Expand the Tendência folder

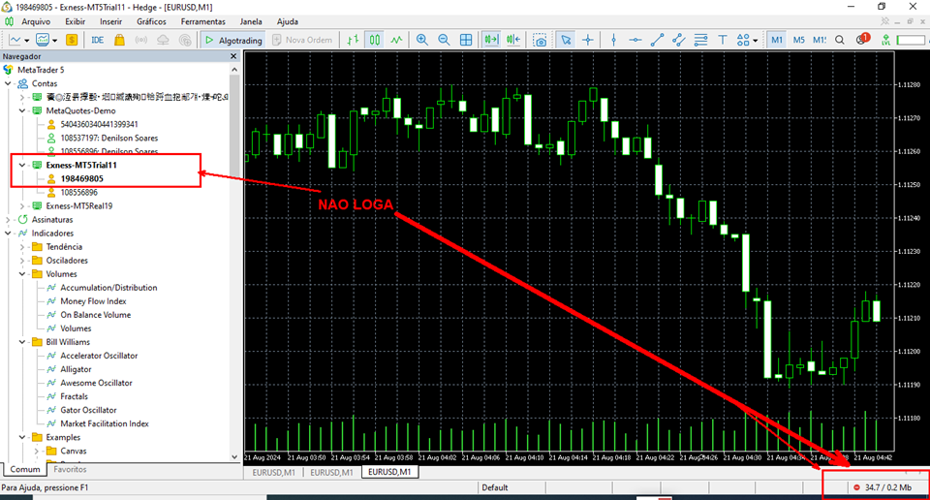22,247
